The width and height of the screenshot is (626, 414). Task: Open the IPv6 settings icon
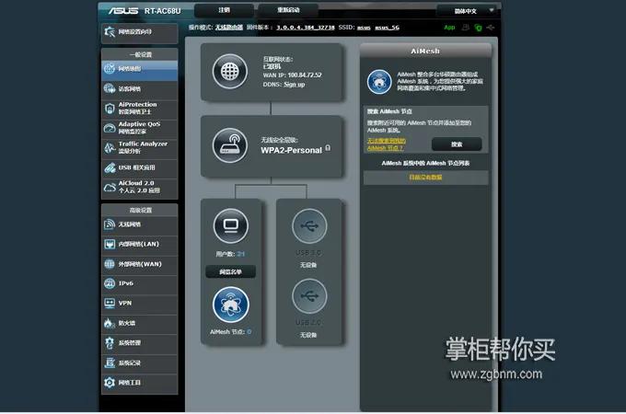[110, 283]
